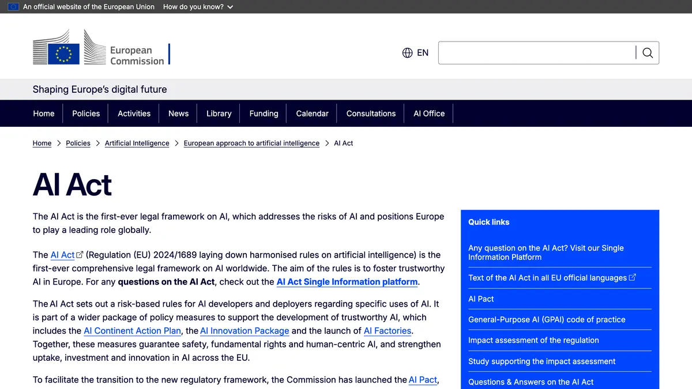The height and width of the screenshot is (389, 692).
Task: Open the AI Pact quick link
Action: tap(481, 299)
